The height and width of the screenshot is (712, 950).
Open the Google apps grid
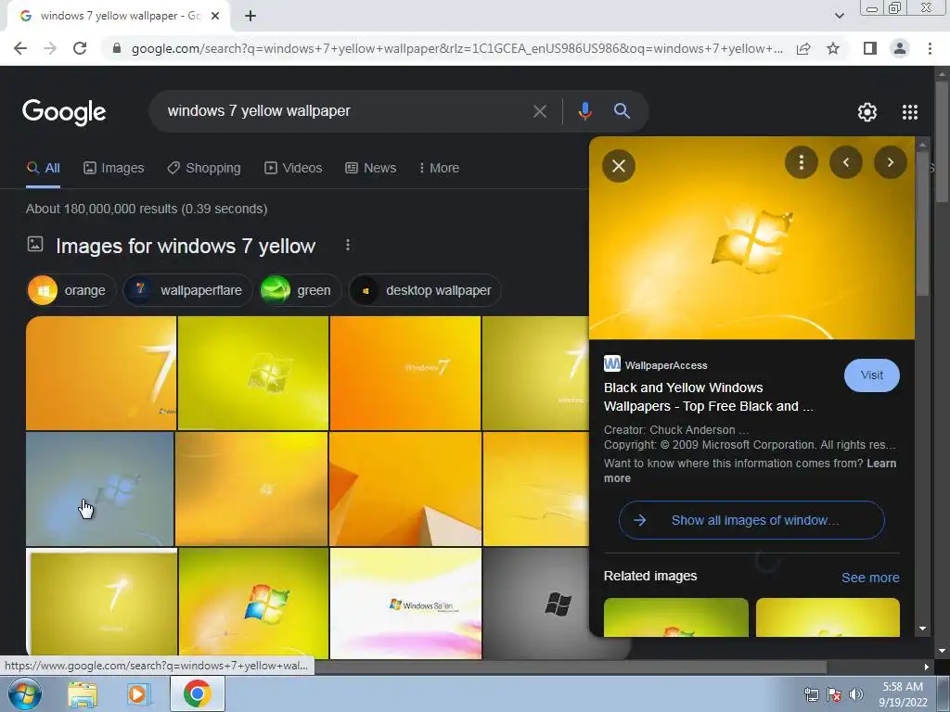point(909,112)
